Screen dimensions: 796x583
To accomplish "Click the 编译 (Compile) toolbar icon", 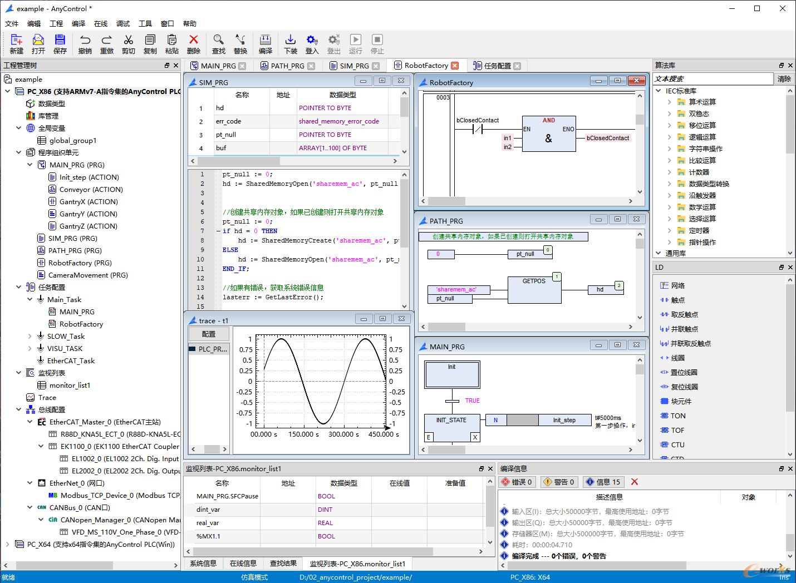I will coord(266,40).
